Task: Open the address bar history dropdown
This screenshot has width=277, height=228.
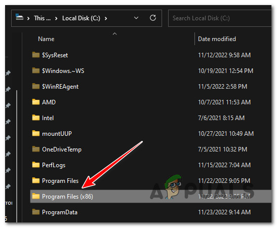Action: (x=136, y=18)
